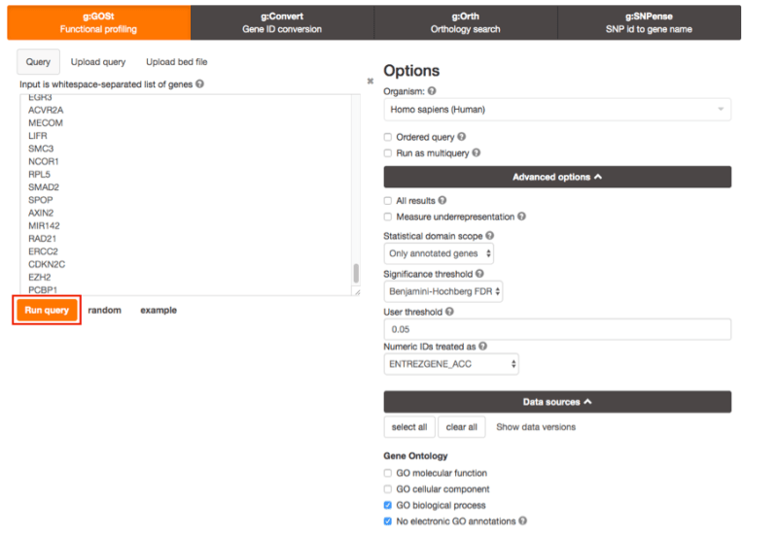Image resolution: width=778 pixels, height=534 pixels.
Task: Click gene ERCC2 in the list
Action: (x=43, y=251)
